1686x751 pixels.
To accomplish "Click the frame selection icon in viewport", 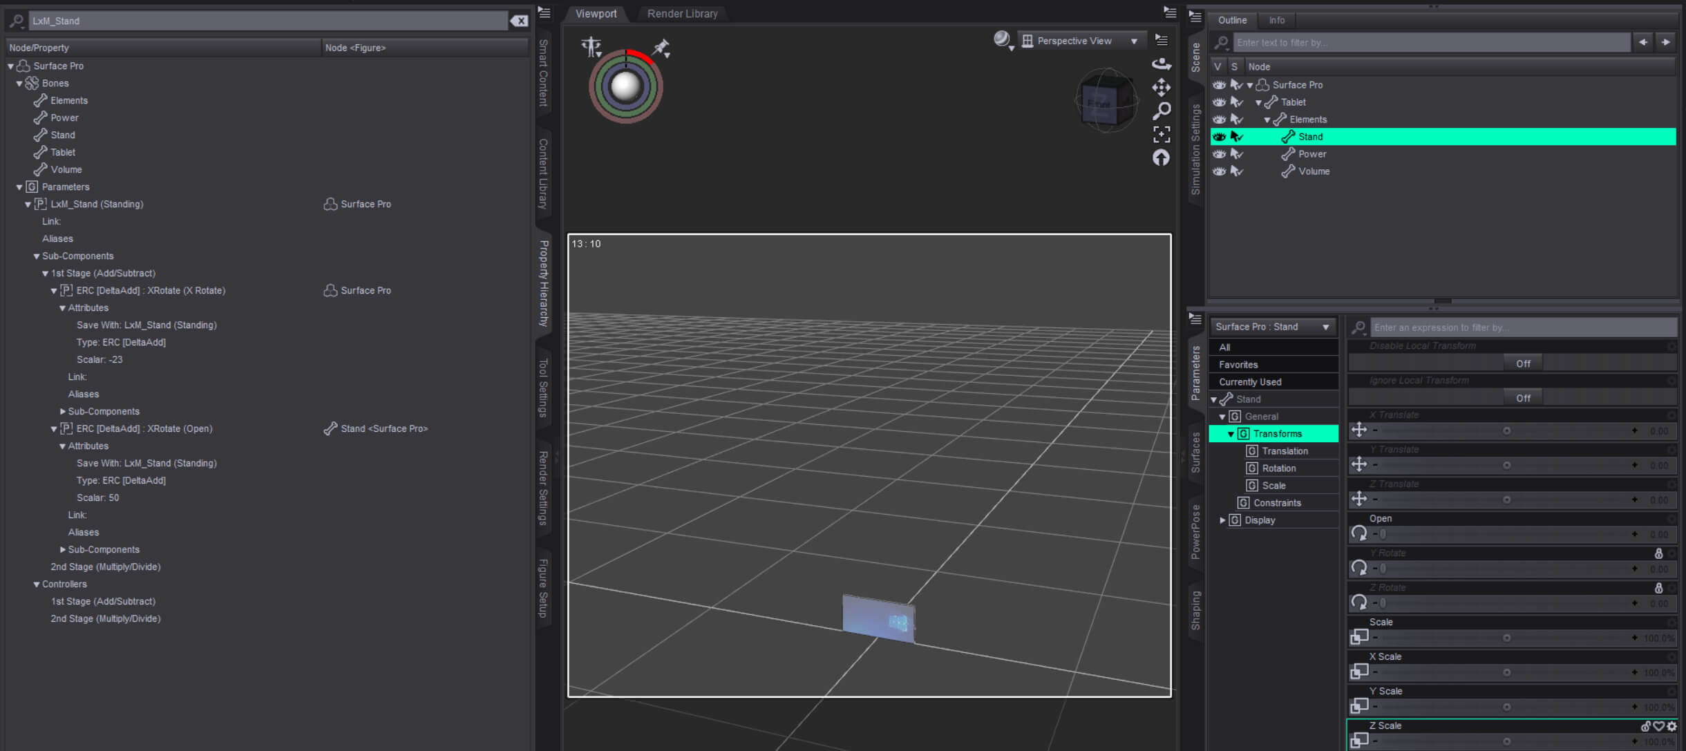I will 1162,134.
